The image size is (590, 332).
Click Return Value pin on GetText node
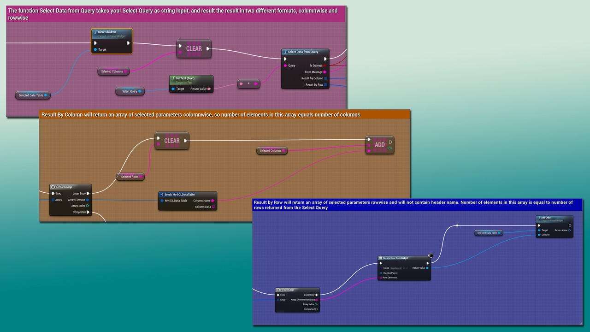[x=209, y=89]
